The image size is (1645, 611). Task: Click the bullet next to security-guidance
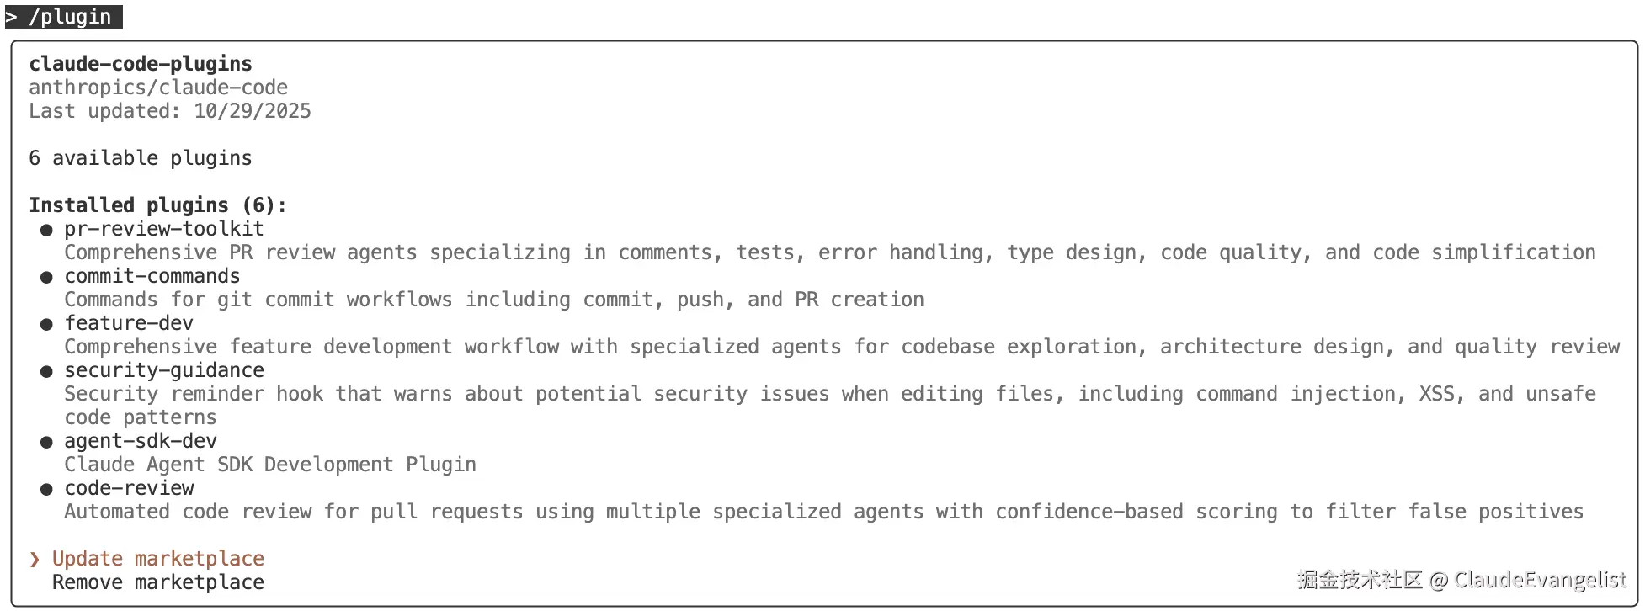(46, 371)
